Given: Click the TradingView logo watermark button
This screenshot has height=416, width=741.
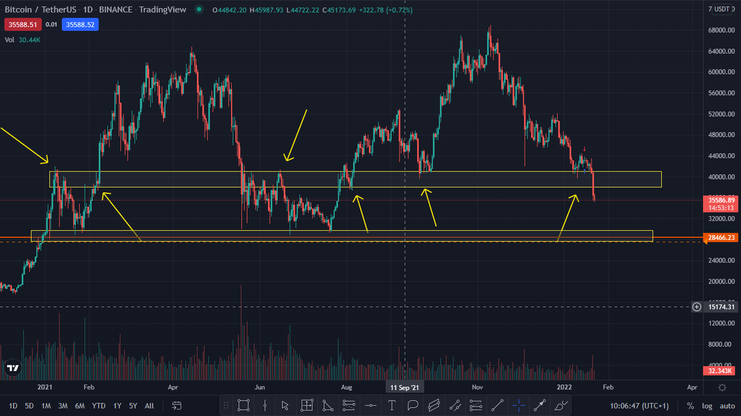Looking at the screenshot, I should [12, 368].
